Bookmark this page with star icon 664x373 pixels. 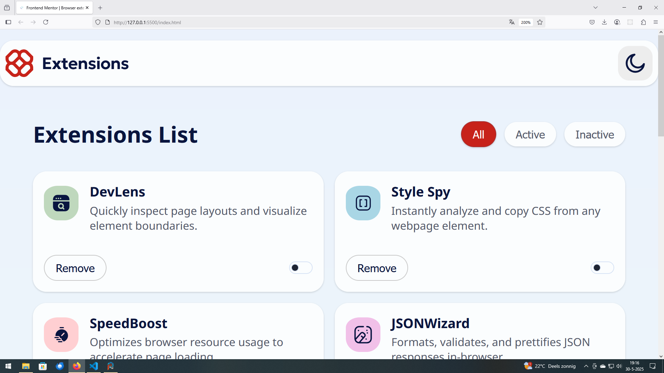coord(539,22)
